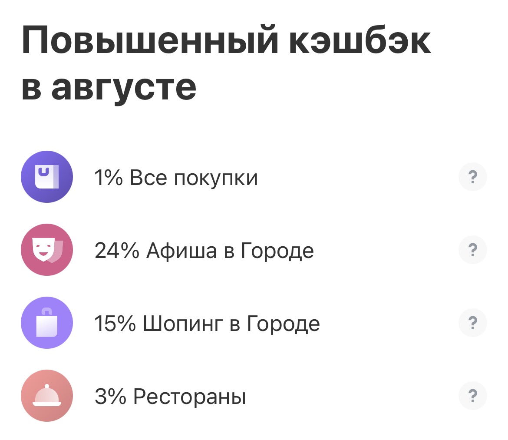This screenshot has height=440, width=508.
Task: Click the 15% cashback value
Action: [115, 323]
